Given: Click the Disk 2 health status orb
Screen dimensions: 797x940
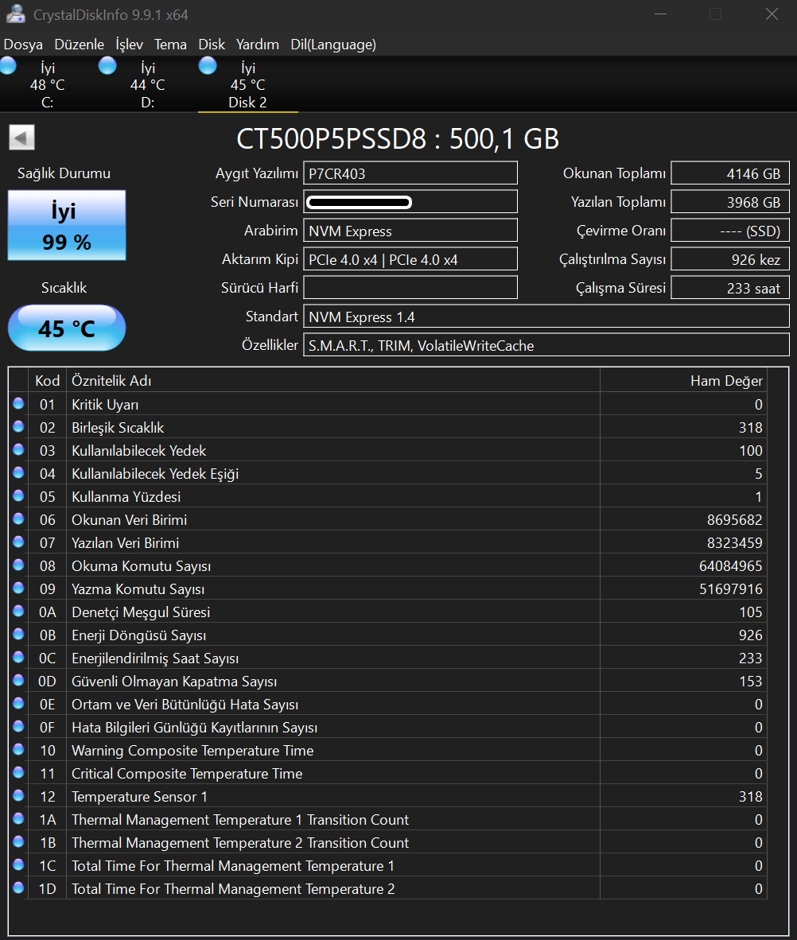Looking at the screenshot, I should [x=208, y=65].
